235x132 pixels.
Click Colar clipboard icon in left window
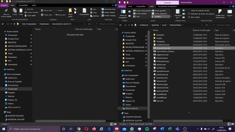pyautogui.click(x=21, y=12)
